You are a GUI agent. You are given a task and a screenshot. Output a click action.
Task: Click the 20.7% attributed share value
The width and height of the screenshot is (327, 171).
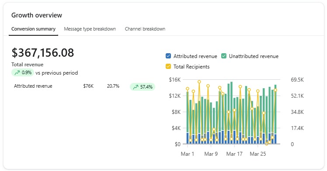click(x=113, y=86)
